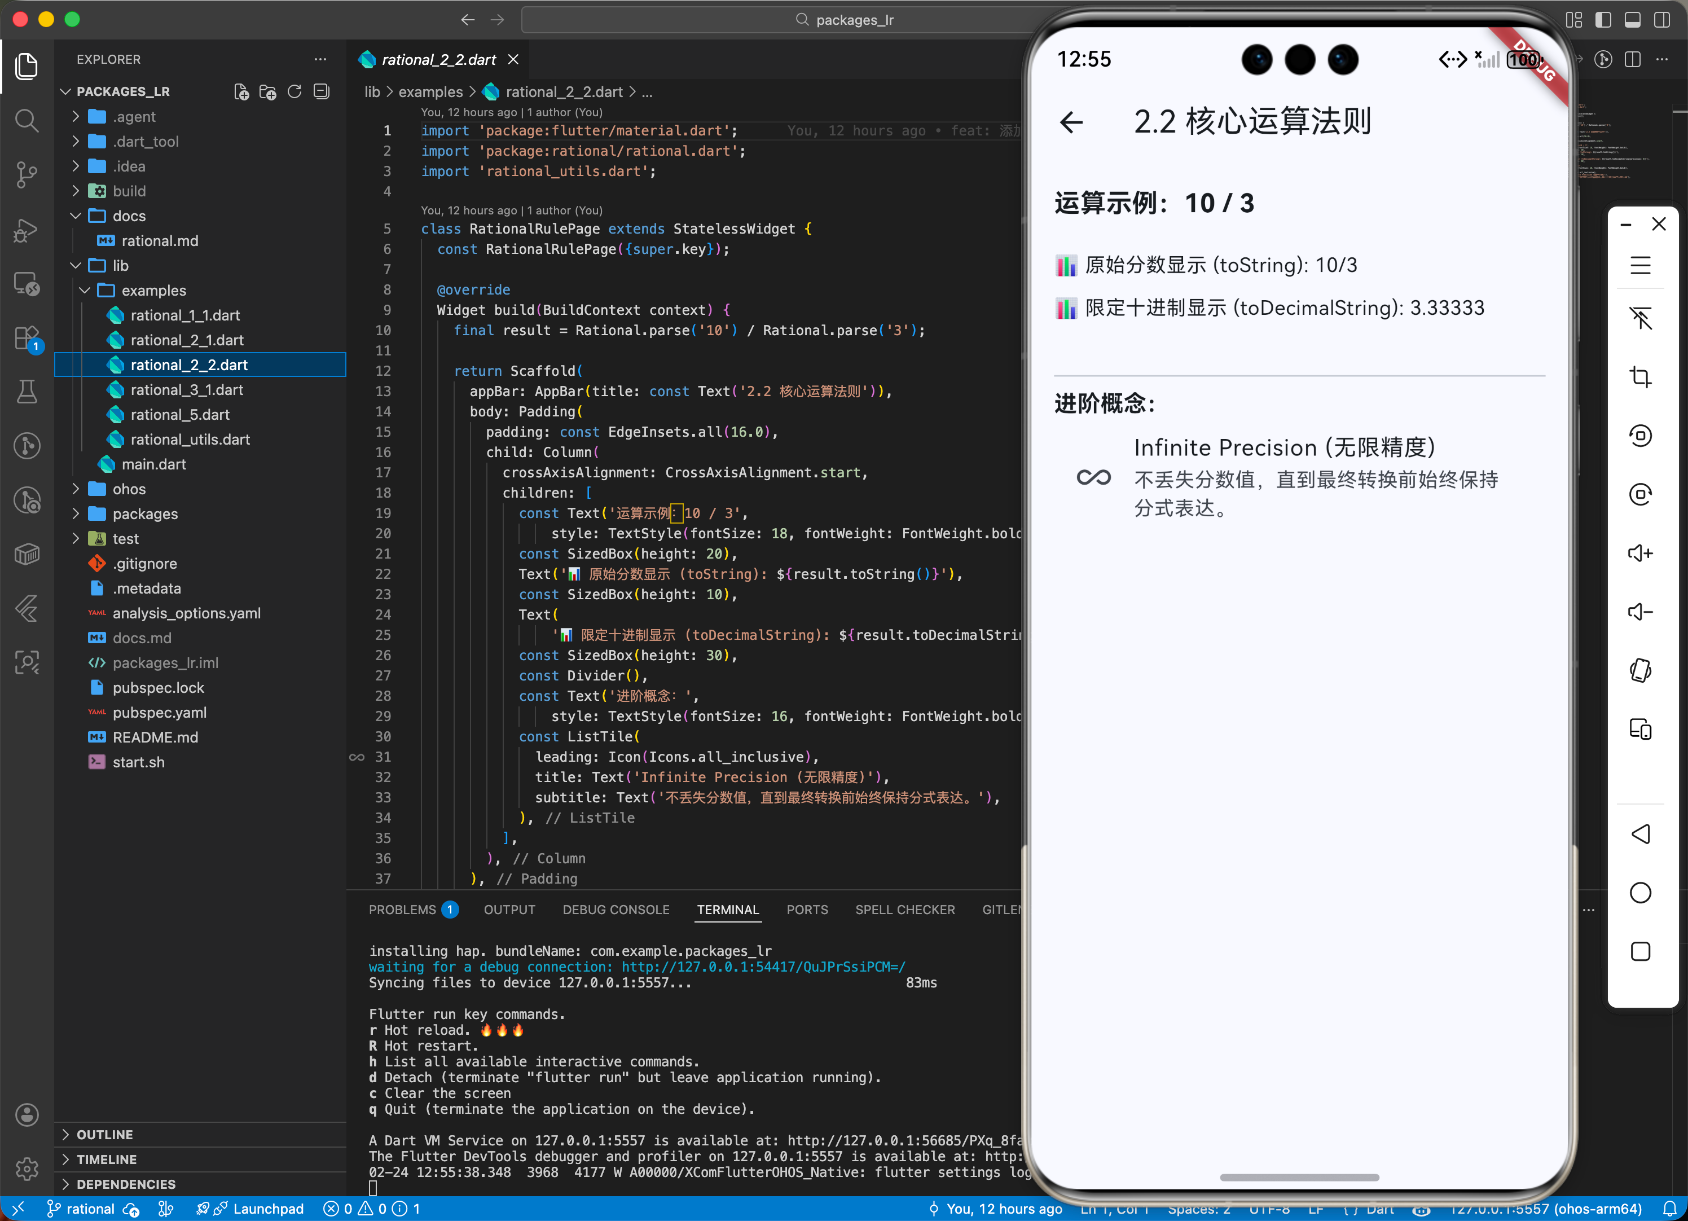Refresh the Explorer file tree
The image size is (1688, 1221).
294,91
